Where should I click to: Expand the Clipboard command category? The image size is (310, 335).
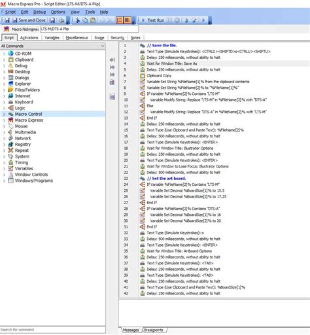[x=4, y=60]
